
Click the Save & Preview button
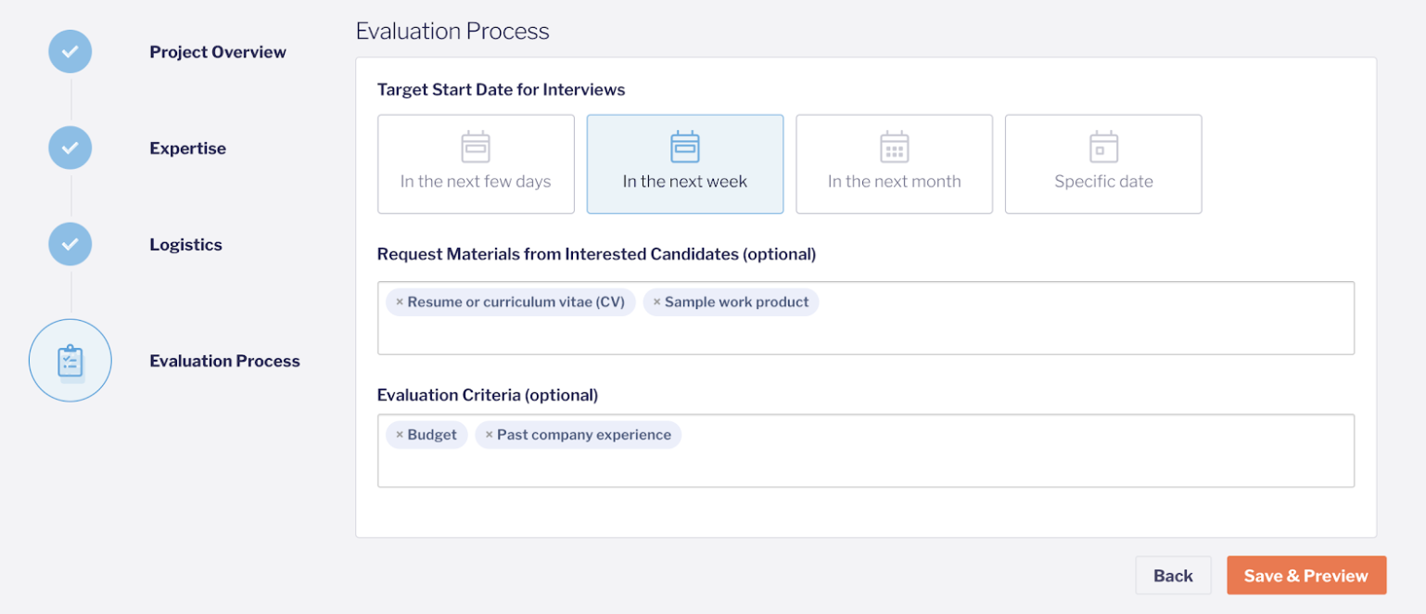tap(1306, 575)
